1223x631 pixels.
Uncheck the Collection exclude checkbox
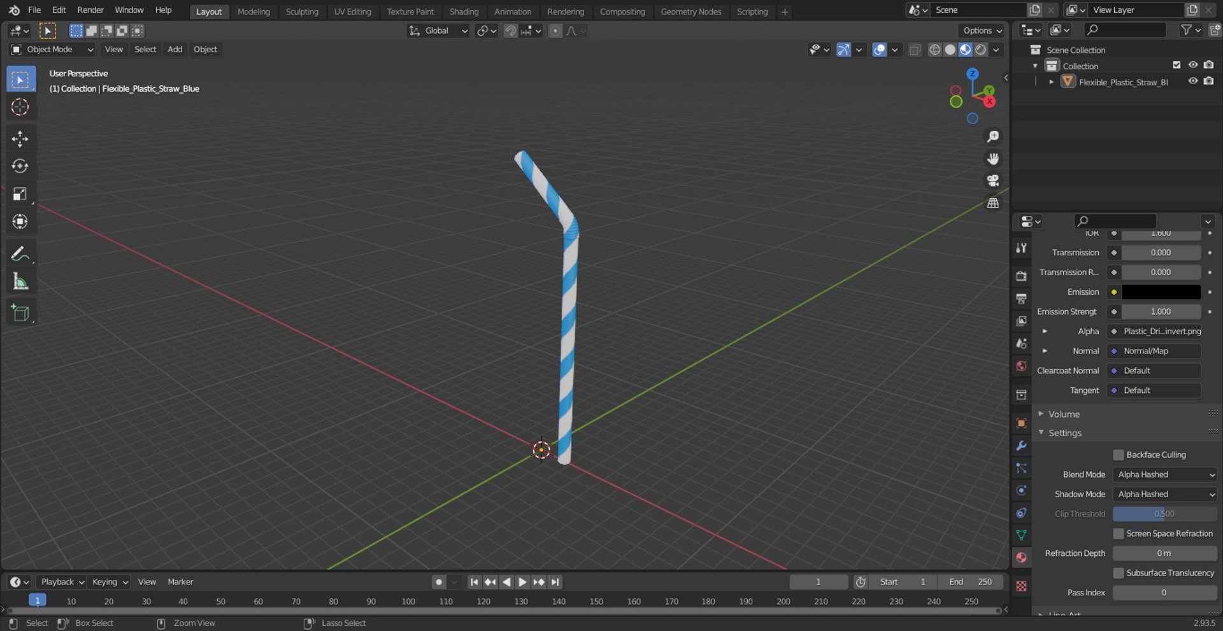1177,65
